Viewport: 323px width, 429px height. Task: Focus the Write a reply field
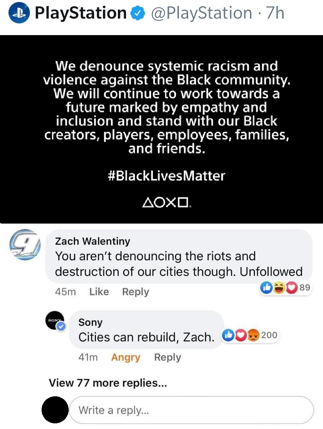pos(191,410)
